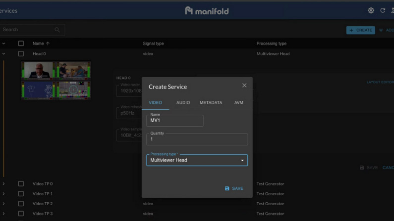Expand the Video TP 0 row
Screen dimensions: 394x221
coord(3,184)
